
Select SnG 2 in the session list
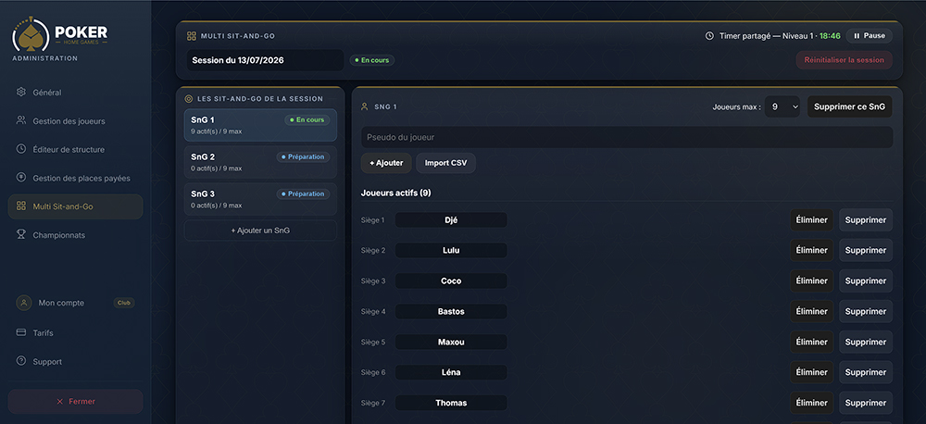click(x=260, y=162)
